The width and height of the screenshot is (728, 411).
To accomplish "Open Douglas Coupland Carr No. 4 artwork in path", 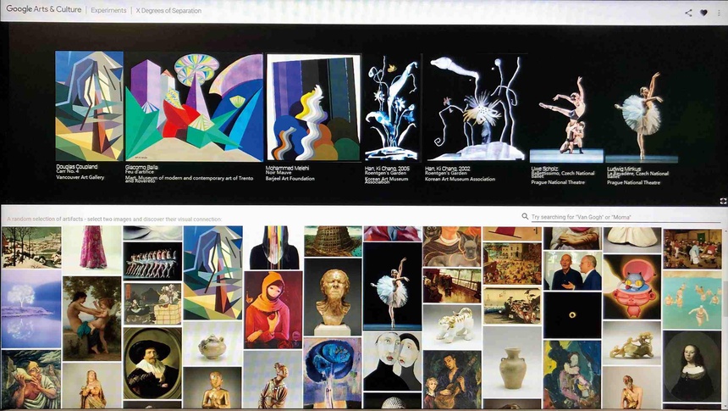I will (x=89, y=106).
